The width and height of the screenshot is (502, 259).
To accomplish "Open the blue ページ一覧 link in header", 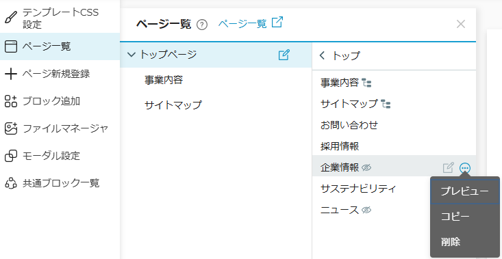I will (242, 24).
